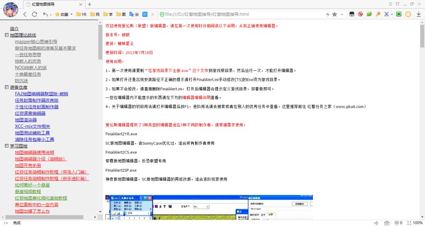Viewport: 425px width, 226px height.
Task: Toggle the status bar sidebar arrow icon
Action: 6,223
